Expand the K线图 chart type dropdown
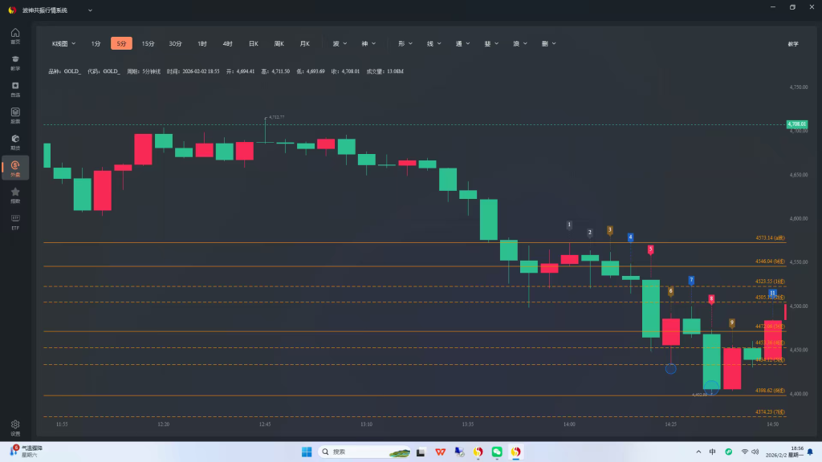Image resolution: width=822 pixels, height=462 pixels. tap(63, 43)
